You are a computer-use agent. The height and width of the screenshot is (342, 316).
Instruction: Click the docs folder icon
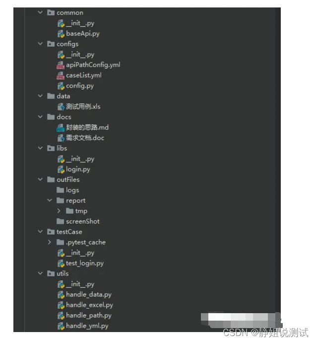51,117
